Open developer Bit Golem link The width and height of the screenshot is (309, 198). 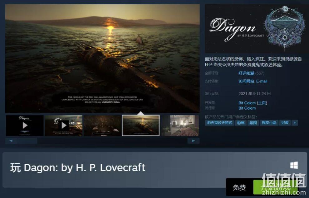click(247, 103)
